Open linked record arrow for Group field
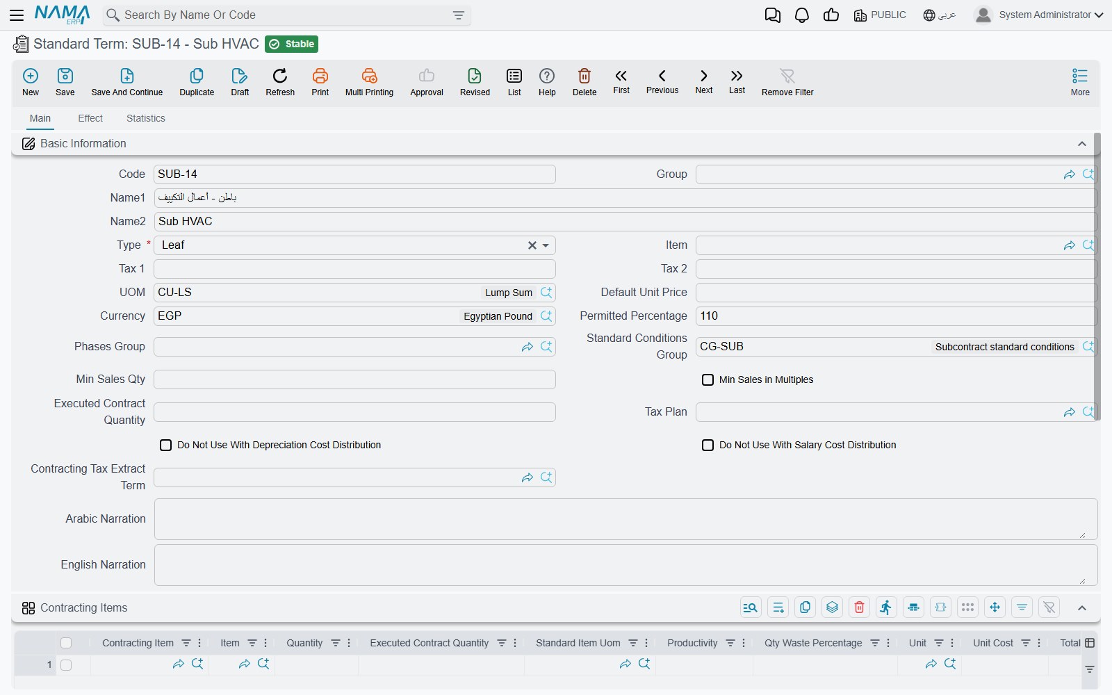1112x695 pixels. [1070, 174]
